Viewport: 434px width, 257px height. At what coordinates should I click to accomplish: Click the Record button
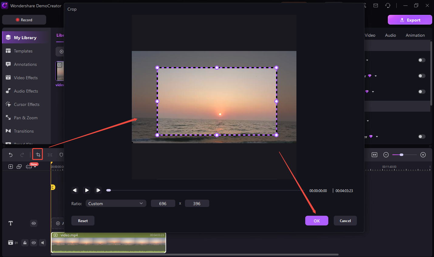pyautogui.click(x=24, y=20)
